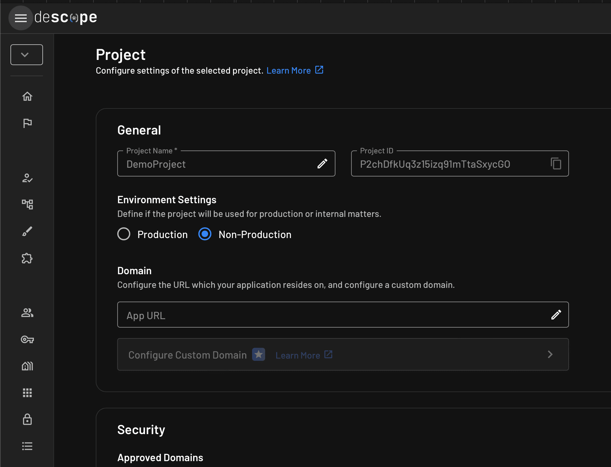
Task: Open the Tenants building icon
Action: (x=27, y=366)
